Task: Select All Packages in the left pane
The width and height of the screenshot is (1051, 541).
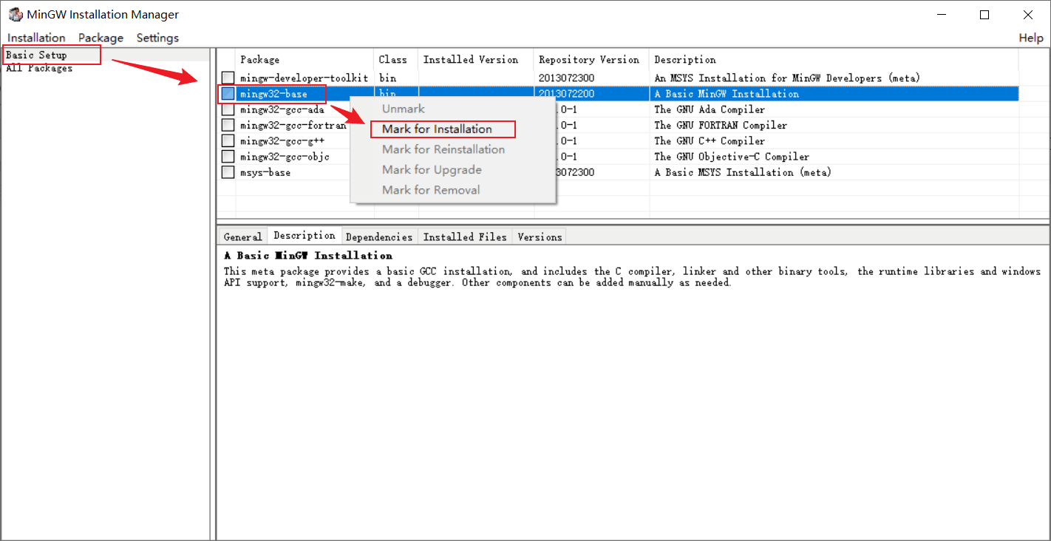Action: click(39, 68)
